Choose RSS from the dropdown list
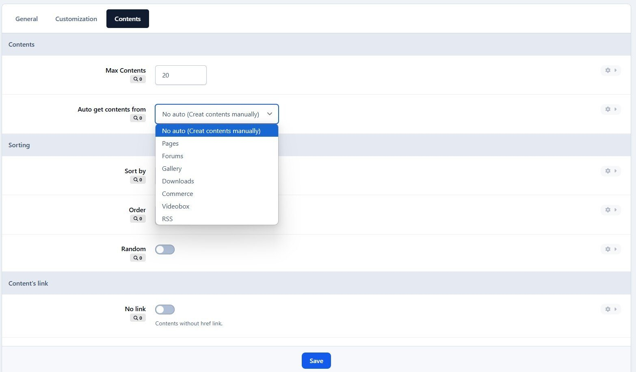 coord(217,219)
